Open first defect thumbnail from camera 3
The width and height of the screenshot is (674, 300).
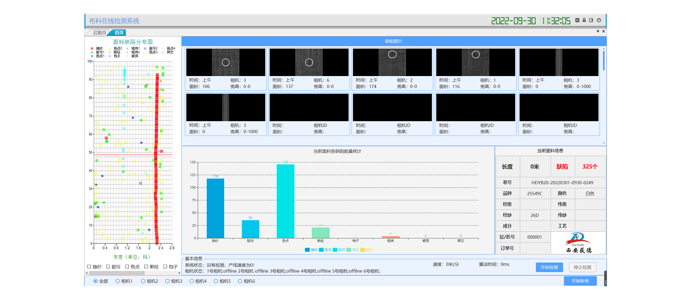pos(225,62)
